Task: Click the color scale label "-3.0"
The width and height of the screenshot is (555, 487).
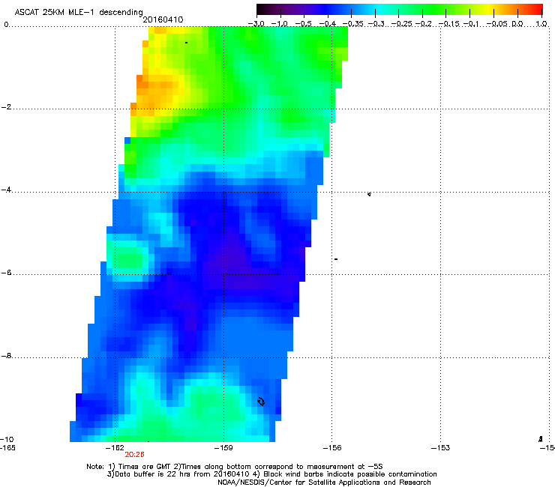Action: [x=256, y=24]
